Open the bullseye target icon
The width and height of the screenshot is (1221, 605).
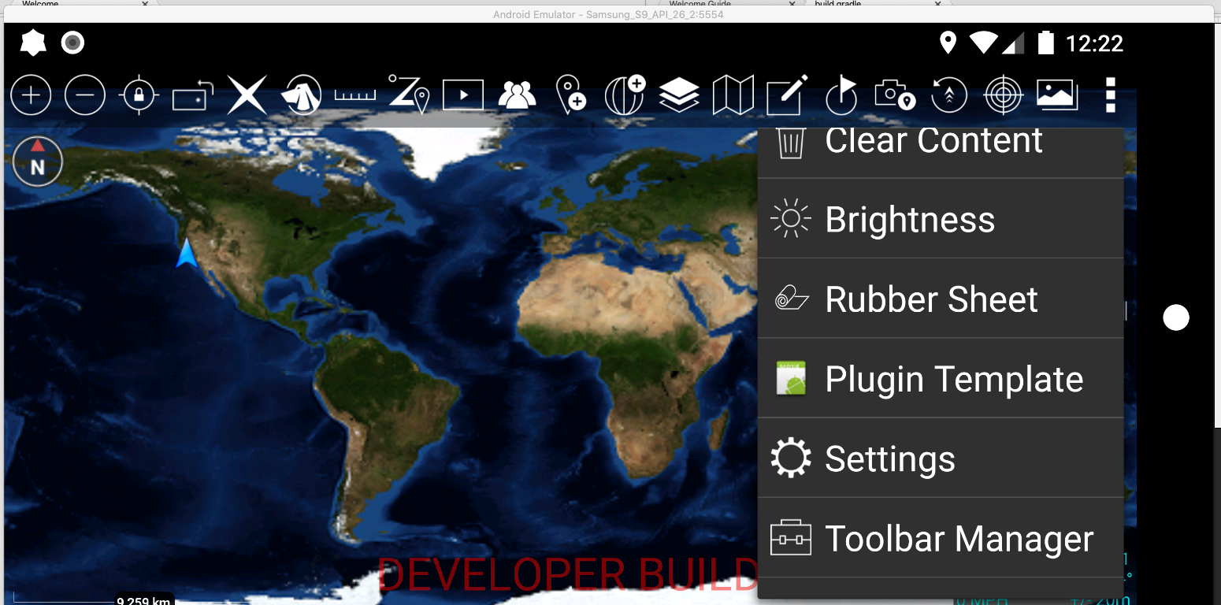(1003, 95)
